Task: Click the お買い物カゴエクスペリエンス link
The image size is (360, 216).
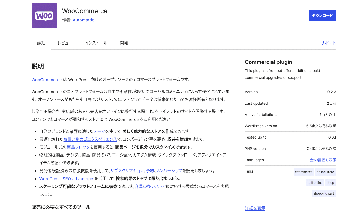Action: (90, 139)
